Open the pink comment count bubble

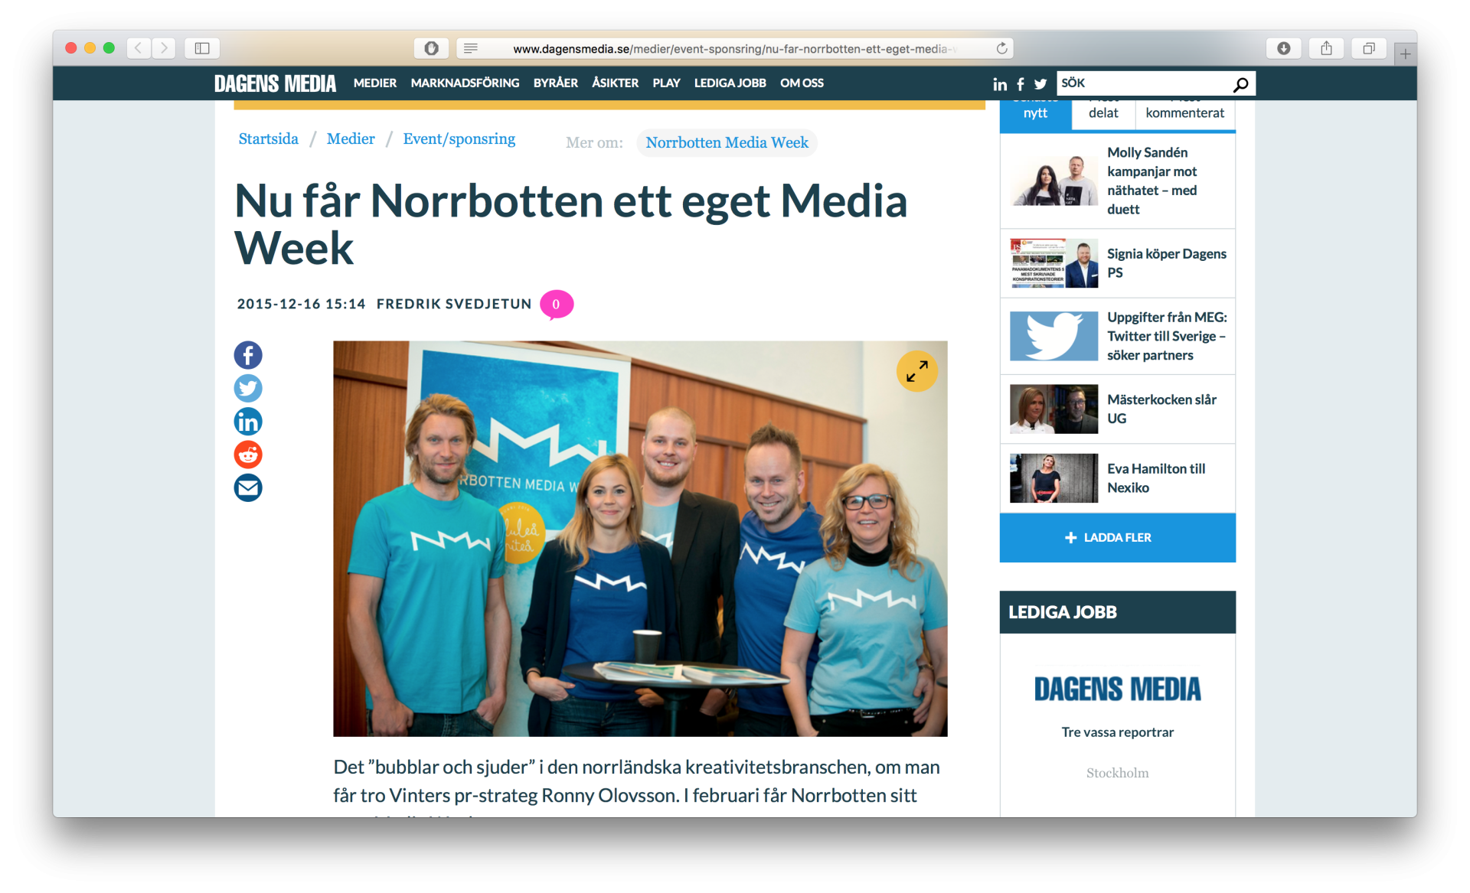point(557,305)
